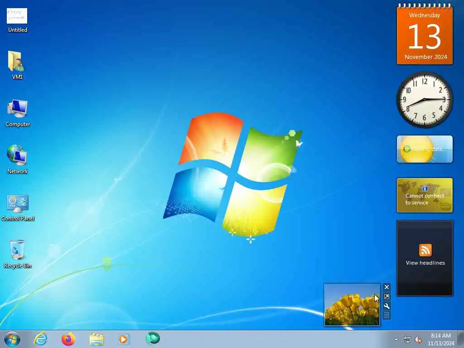Click the Weather gadget getting data

pos(425,149)
